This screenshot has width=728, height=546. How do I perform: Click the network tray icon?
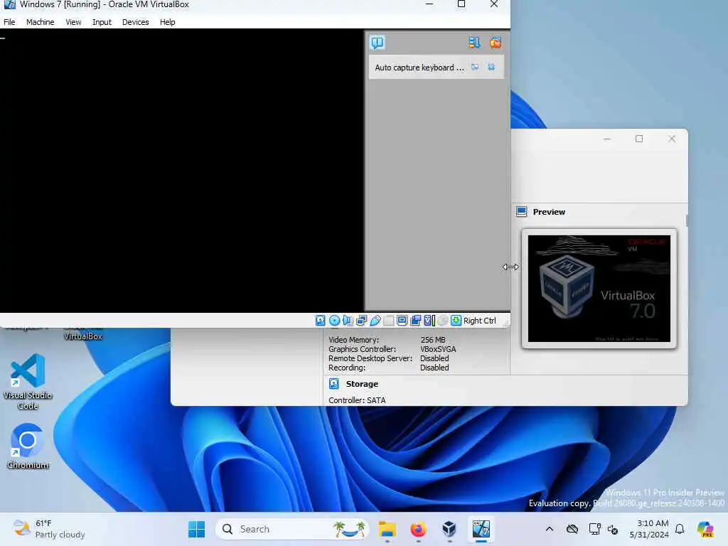pyautogui.click(x=594, y=529)
